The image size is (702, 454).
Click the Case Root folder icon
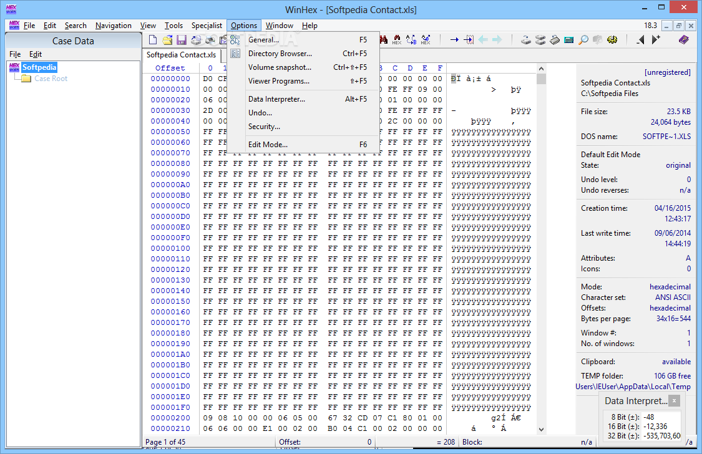pyautogui.click(x=26, y=79)
